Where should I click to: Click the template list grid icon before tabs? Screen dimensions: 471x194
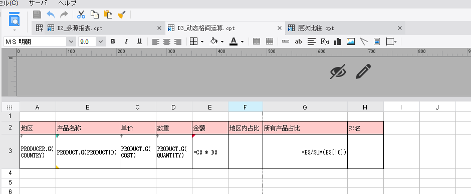(40, 28)
